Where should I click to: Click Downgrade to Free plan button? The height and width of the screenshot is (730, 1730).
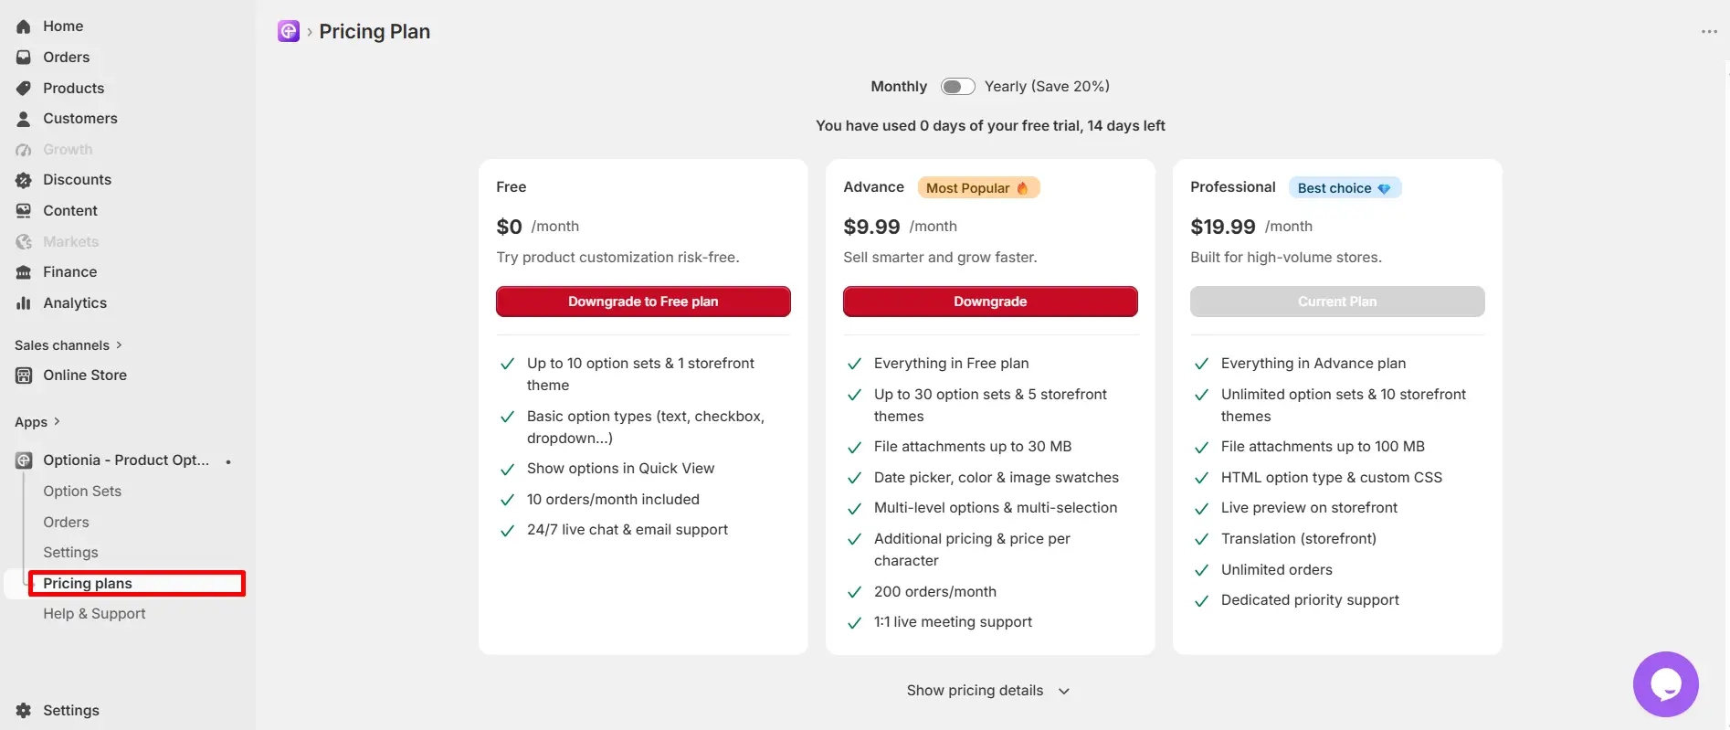[x=643, y=302]
